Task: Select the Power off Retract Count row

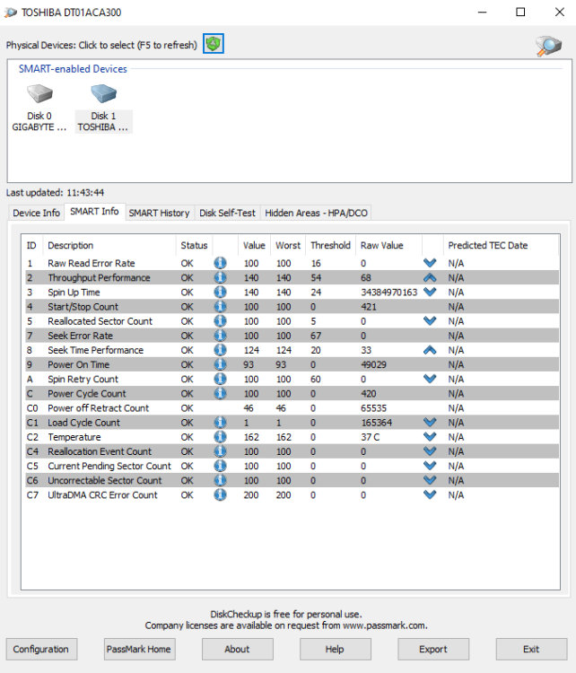Action: 292,408
